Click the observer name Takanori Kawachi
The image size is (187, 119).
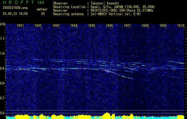[x=105, y=3]
